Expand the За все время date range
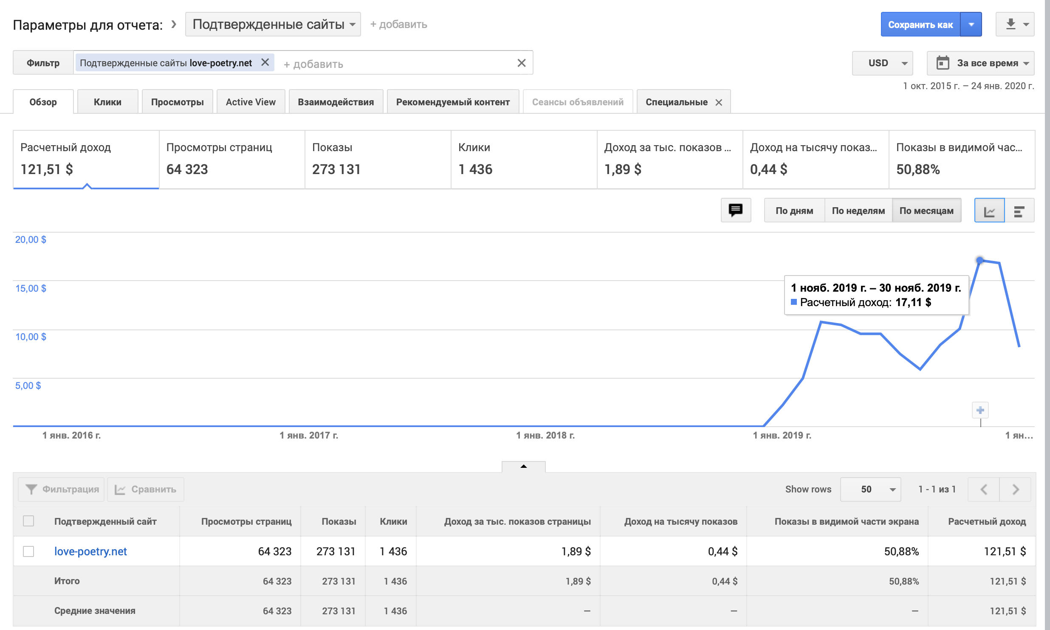The width and height of the screenshot is (1050, 630). tap(980, 63)
